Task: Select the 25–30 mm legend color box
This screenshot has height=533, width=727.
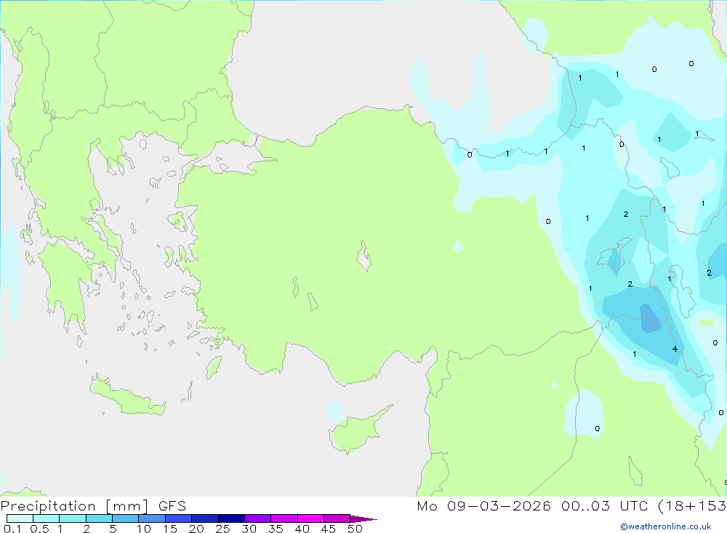Action: 231,518
